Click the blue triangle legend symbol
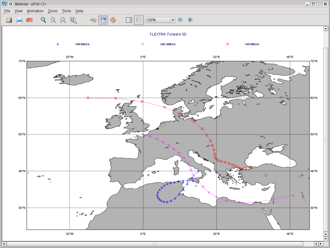The image size is (330, 248). pos(58,44)
